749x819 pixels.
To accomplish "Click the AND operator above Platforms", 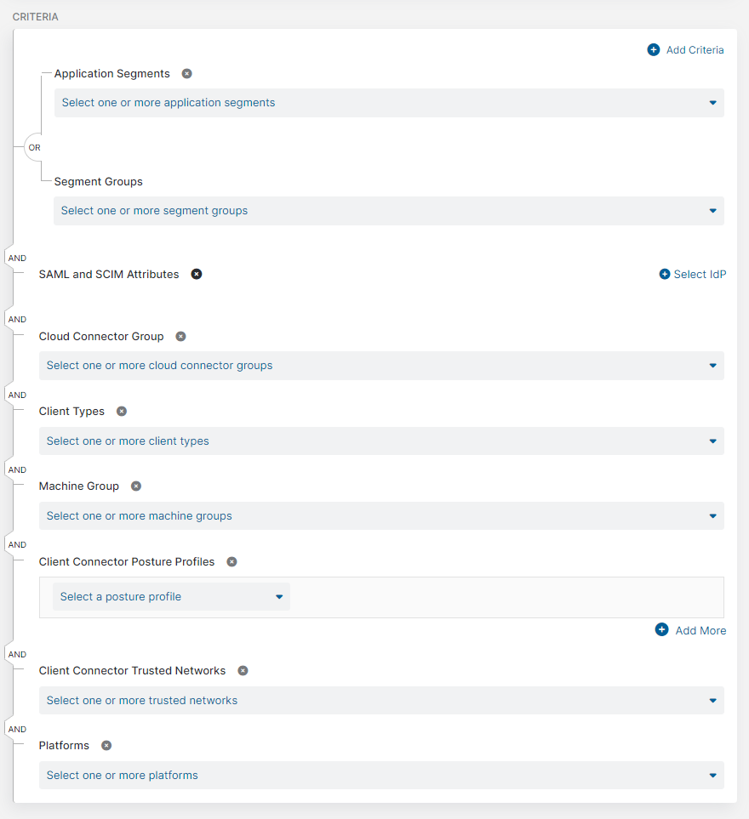I will click(17, 729).
